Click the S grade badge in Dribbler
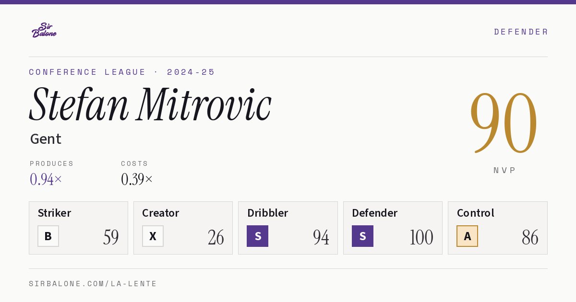Image resolution: width=576 pixels, height=302 pixels. point(258,236)
